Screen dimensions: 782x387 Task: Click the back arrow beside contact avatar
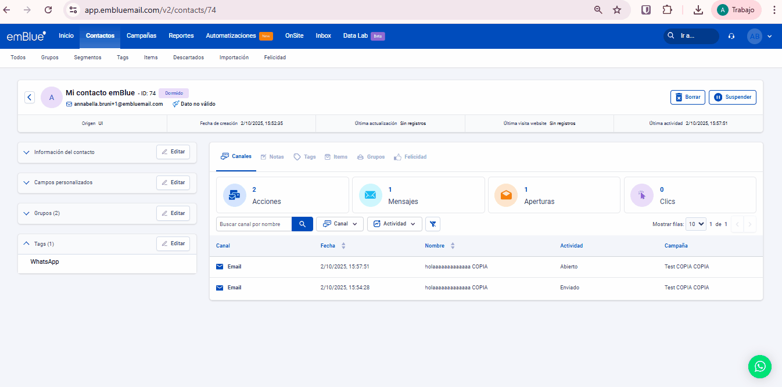pos(30,97)
